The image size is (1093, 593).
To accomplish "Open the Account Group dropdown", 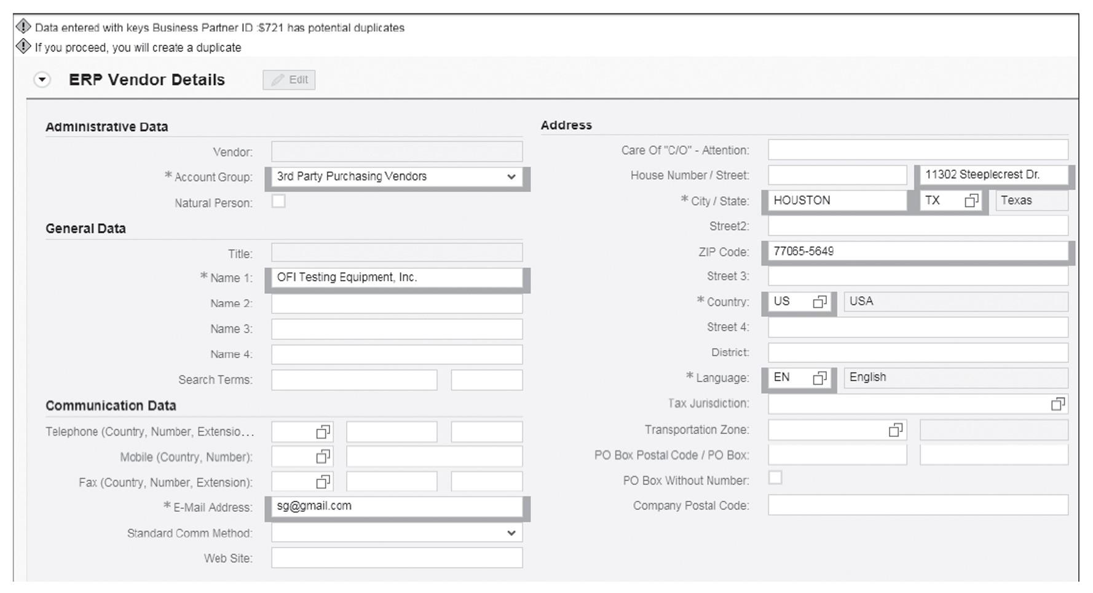I will click(512, 177).
